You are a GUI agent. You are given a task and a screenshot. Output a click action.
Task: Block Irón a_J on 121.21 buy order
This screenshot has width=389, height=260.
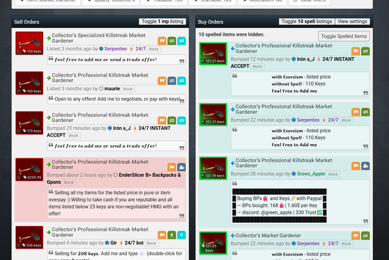coord(257,66)
